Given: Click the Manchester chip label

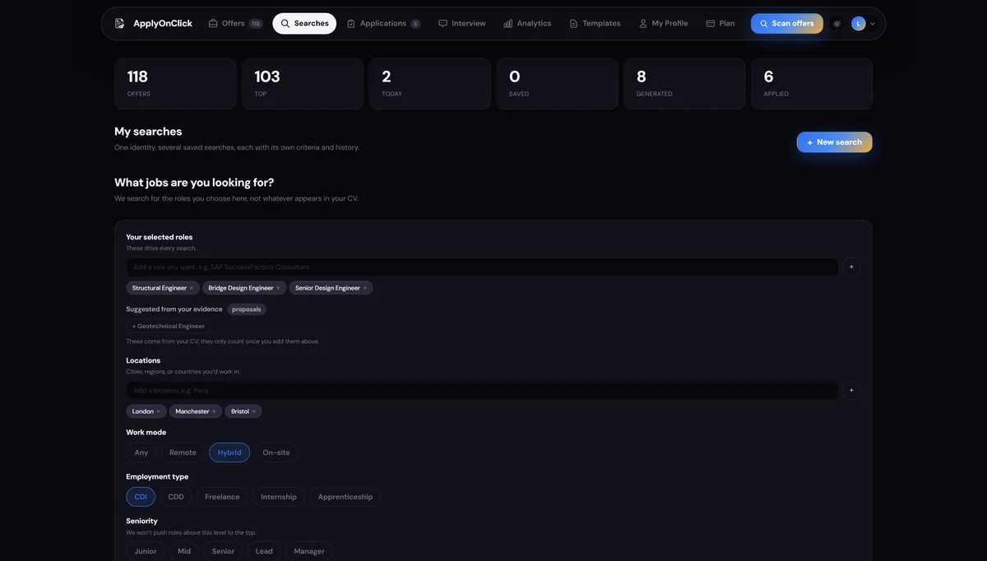Looking at the screenshot, I should coord(192,411).
